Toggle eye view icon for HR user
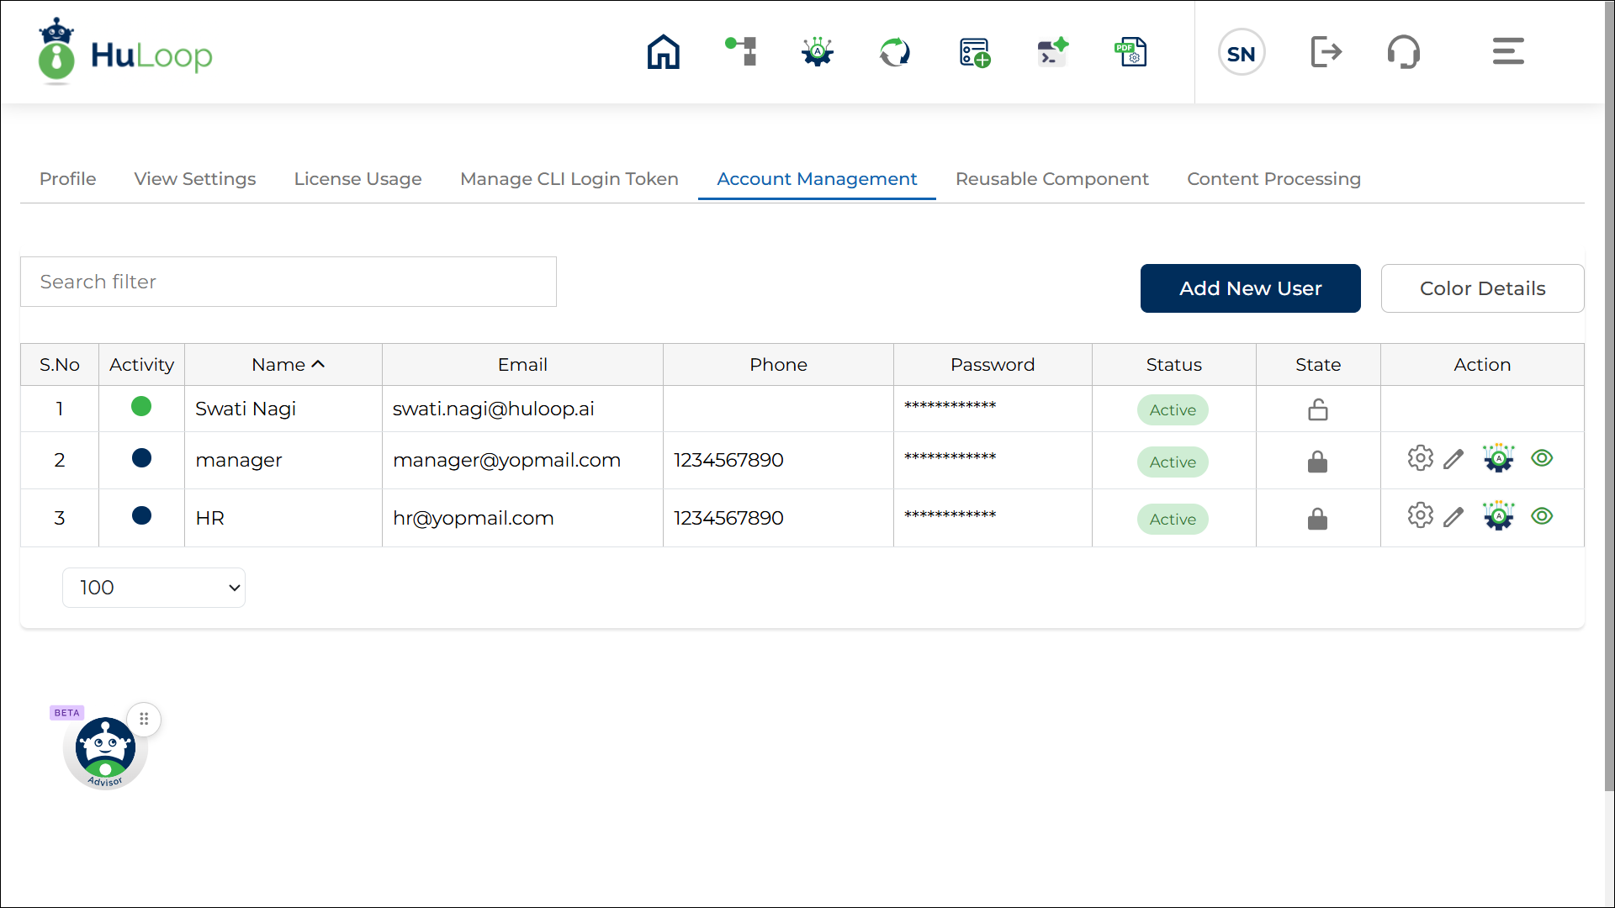This screenshot has width=1615, height=908. 1542,516
